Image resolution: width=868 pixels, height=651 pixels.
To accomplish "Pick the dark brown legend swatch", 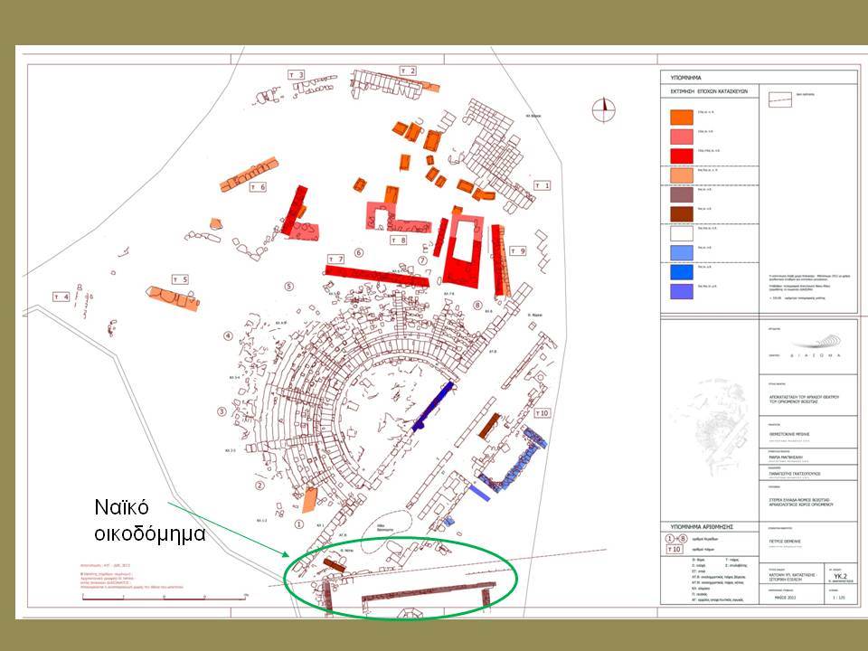I will (x=682, y=214).
